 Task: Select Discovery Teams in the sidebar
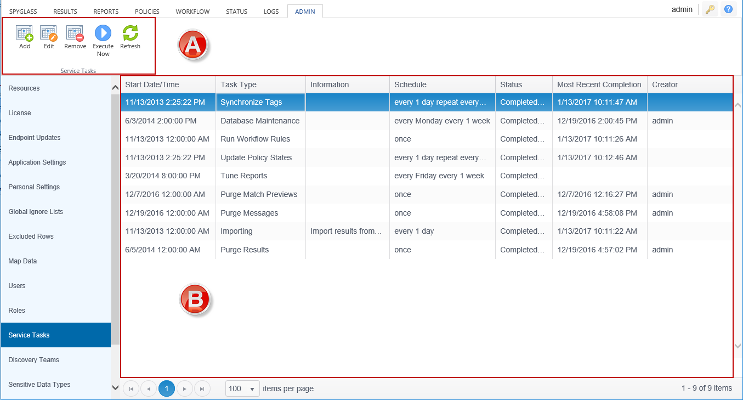point(33,360)
